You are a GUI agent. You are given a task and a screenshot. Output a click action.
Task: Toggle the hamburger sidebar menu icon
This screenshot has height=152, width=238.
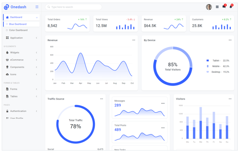click(x=37, y=7)
